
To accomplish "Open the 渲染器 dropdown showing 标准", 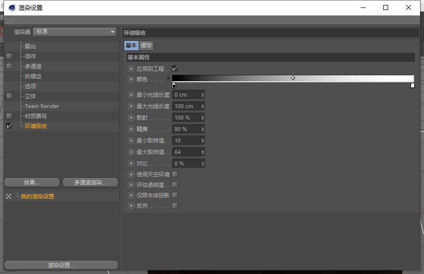I will coord(75,32).
